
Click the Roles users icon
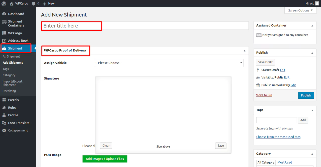coord(4,107)
